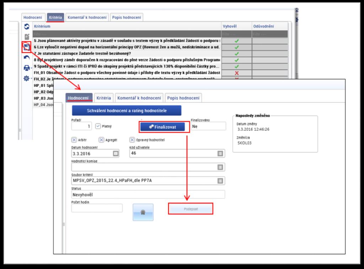Click into the Počet hodin field
The width and height of the screenshot is (364, 269).
(x=97, y=208)
